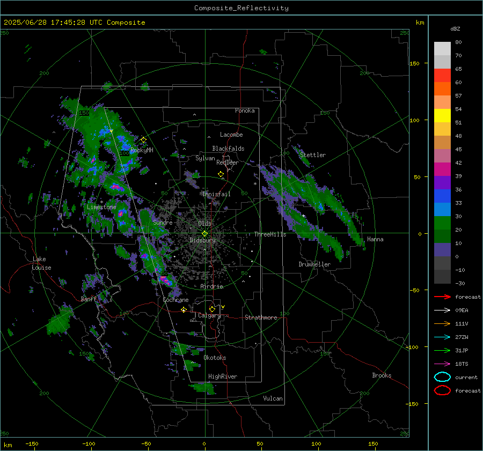The height and width of the screenshot is (451, 483).
Task: Select the orange 57–60 dBZ swatch
Action: tap(442, 89)
